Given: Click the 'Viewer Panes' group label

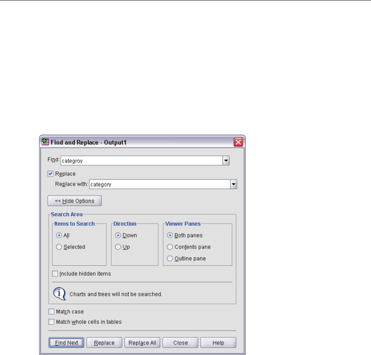Looking at the screenshot, I should (x=183, y=224).
